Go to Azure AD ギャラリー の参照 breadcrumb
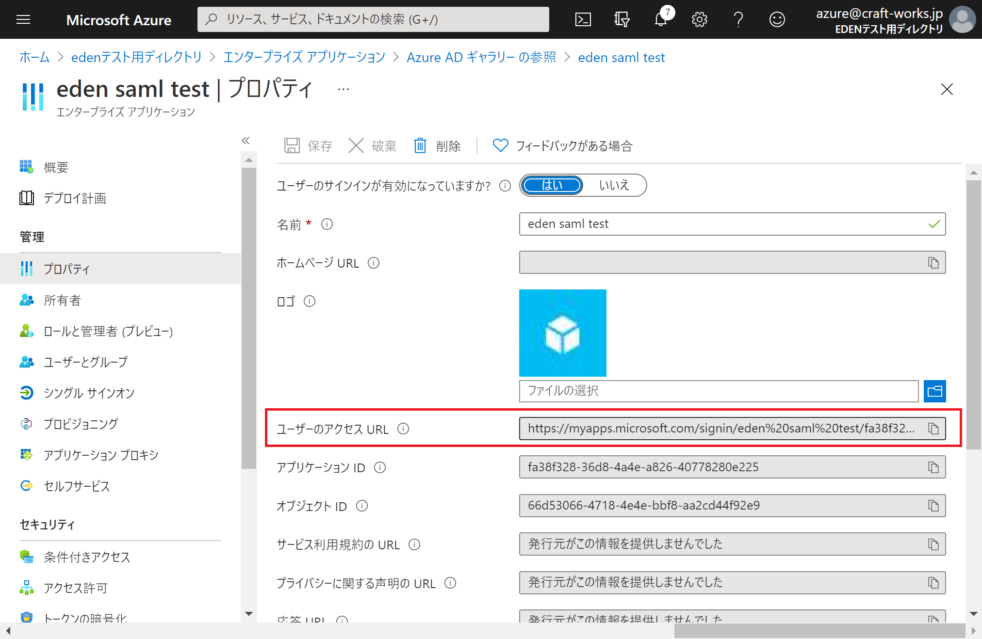Screen dimensions: 982x639 point(481,57)
